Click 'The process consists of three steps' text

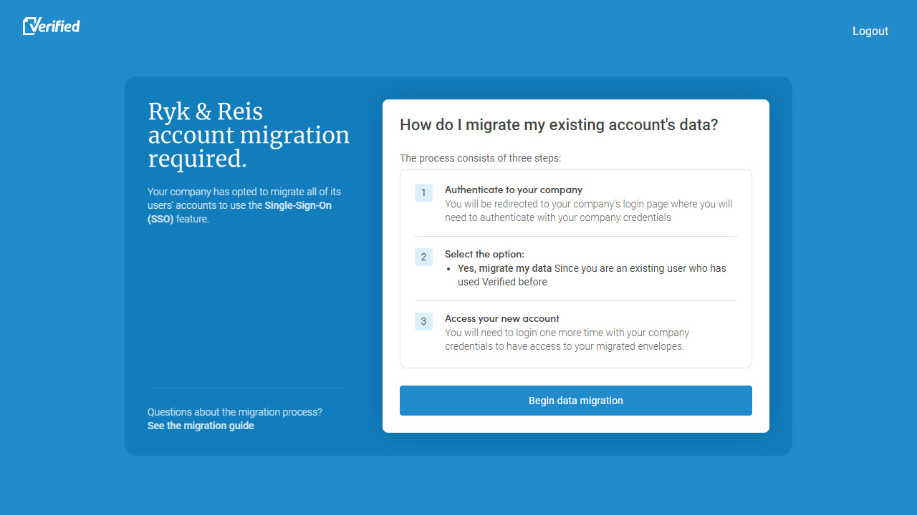[x=481, y=158]
